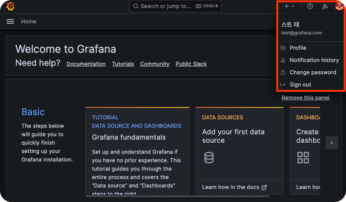Click the next cards chevron button
This screenshot has width=346, height=202.
[x=332, y=143]
